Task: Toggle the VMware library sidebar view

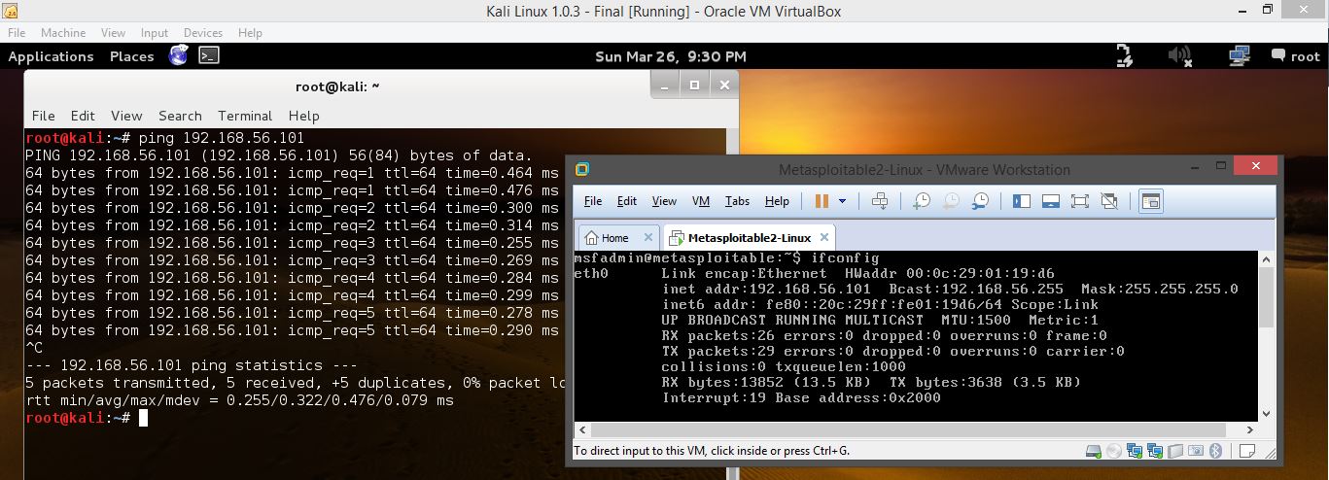Action: coord(1022,201)
